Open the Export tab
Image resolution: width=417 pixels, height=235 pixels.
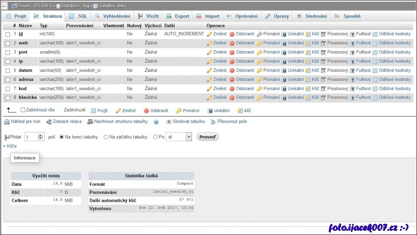(x=178, y=16)
